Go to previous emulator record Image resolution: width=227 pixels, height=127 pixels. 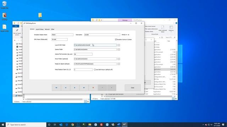(66, 87)
